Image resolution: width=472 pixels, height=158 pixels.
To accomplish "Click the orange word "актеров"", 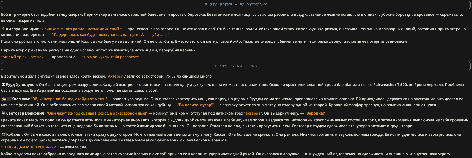I will (253, 113).
